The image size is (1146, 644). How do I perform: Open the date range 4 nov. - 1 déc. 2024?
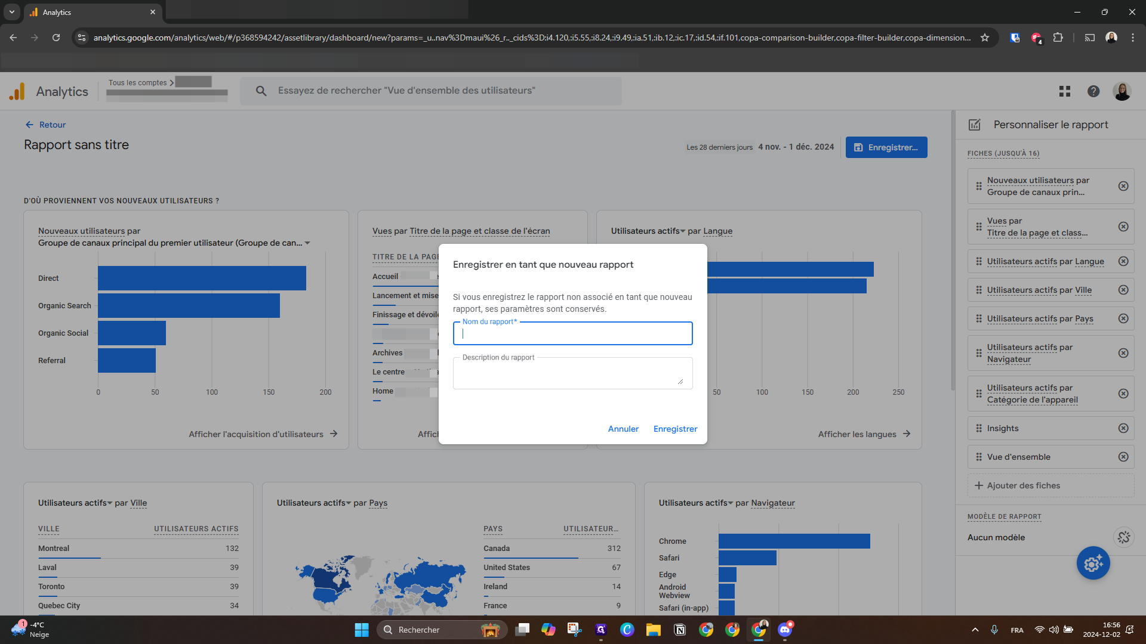[796, 147]
